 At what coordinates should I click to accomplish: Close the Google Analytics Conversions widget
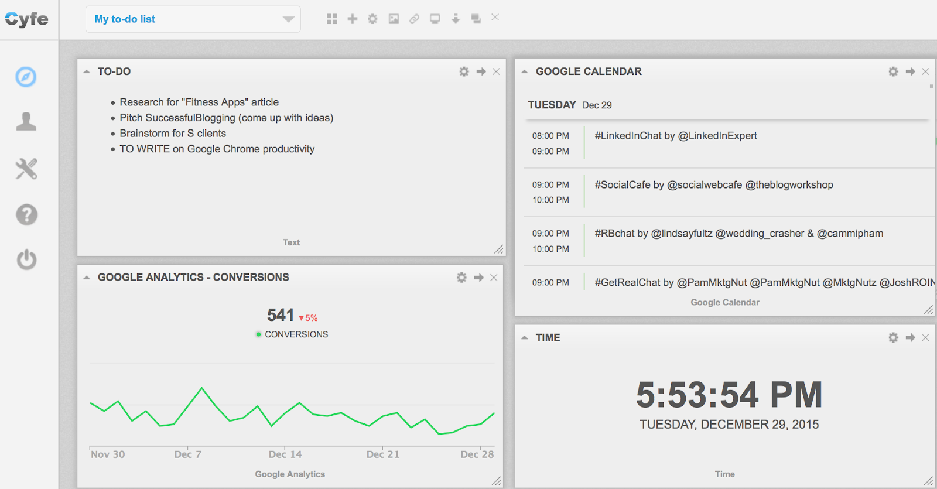point(494,278)
